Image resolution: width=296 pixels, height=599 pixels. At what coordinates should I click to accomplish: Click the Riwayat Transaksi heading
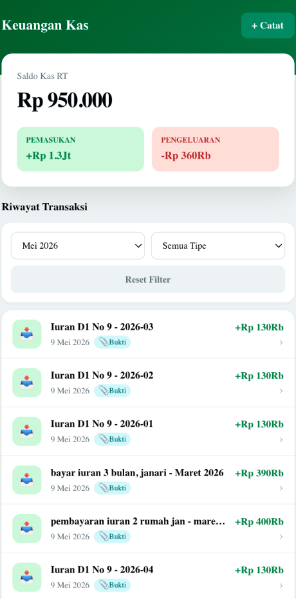44,207
